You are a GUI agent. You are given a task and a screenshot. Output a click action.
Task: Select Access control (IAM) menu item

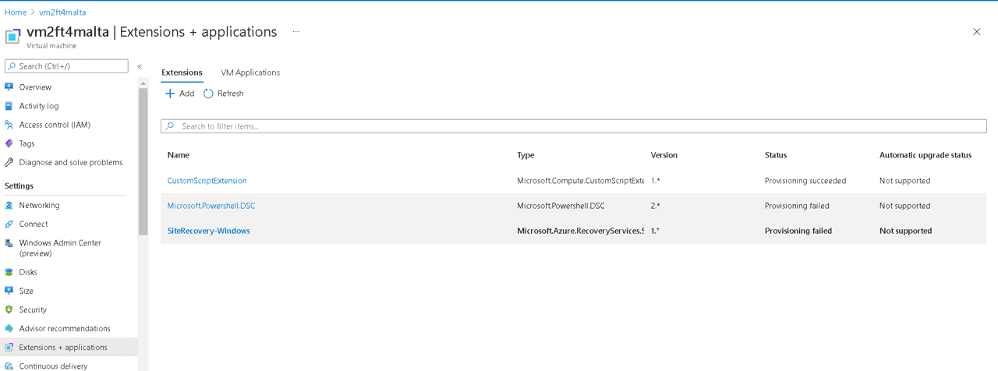tap(55, 125)
